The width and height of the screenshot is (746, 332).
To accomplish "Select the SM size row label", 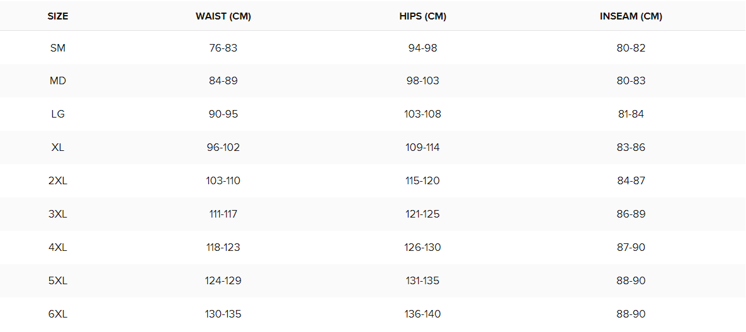I will pyautogui.click(x=57, y=48).
